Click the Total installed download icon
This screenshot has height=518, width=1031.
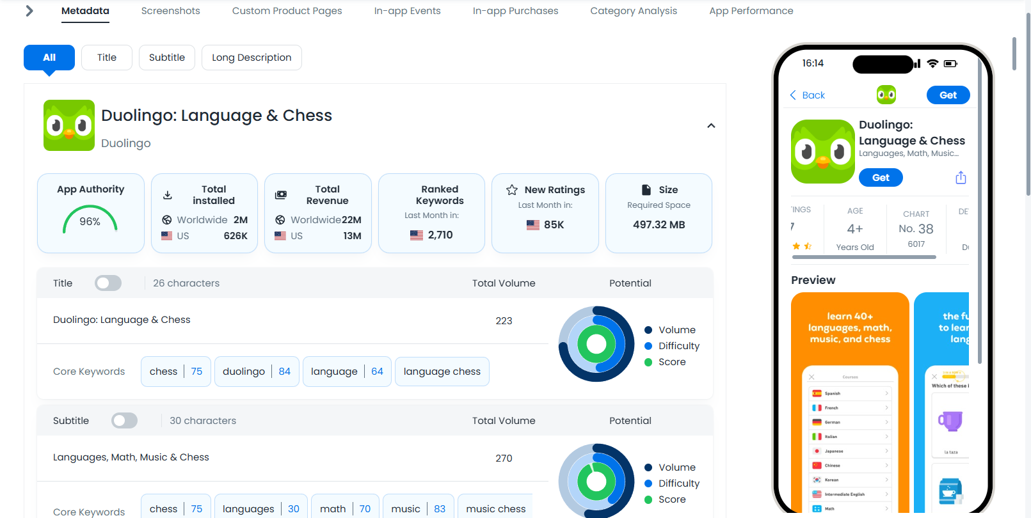[x=168, y=195]
